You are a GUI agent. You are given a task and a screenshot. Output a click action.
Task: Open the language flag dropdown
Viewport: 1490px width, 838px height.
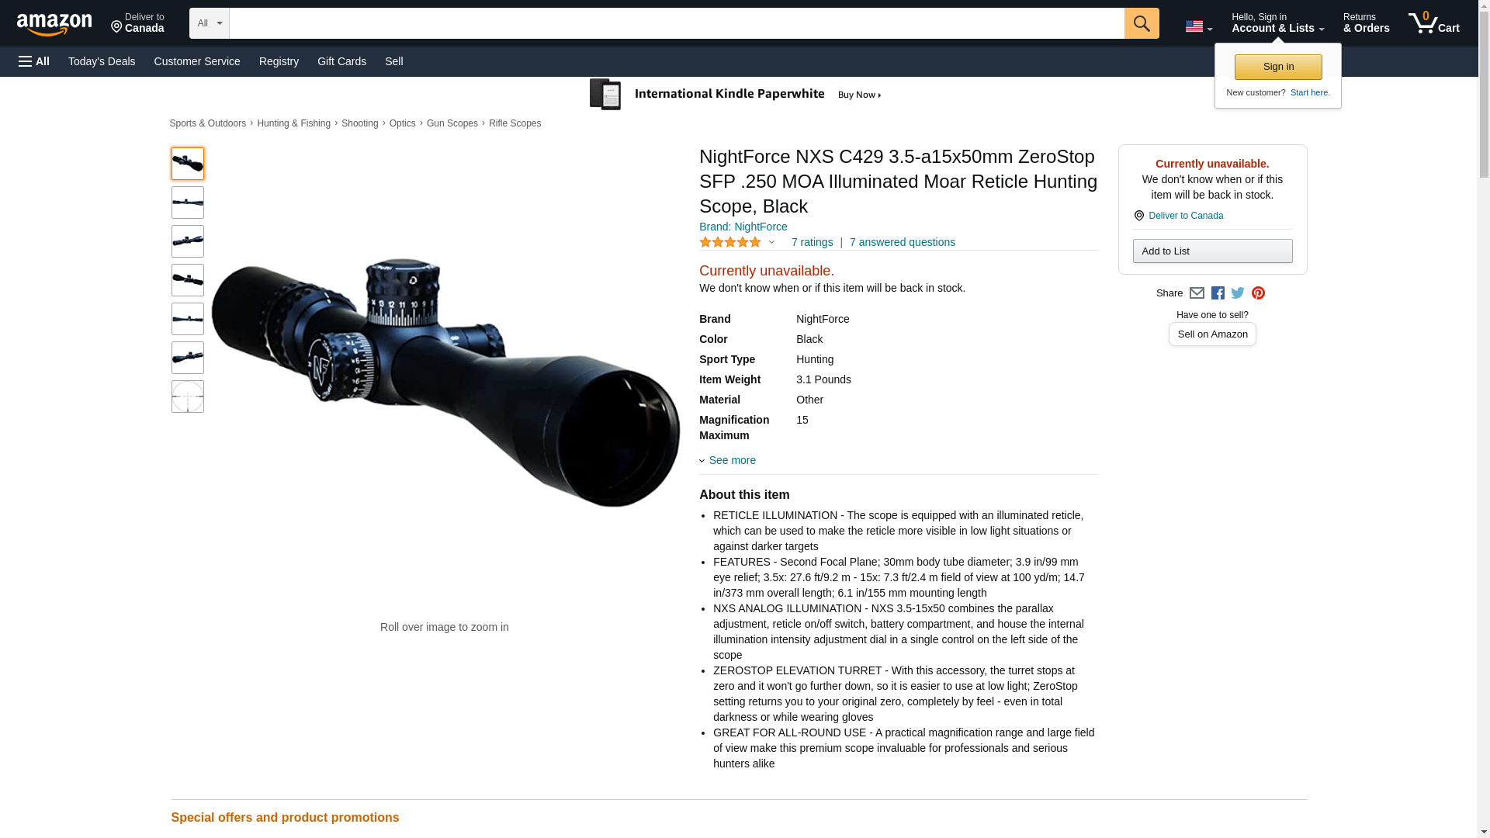tap(1198, 26)
